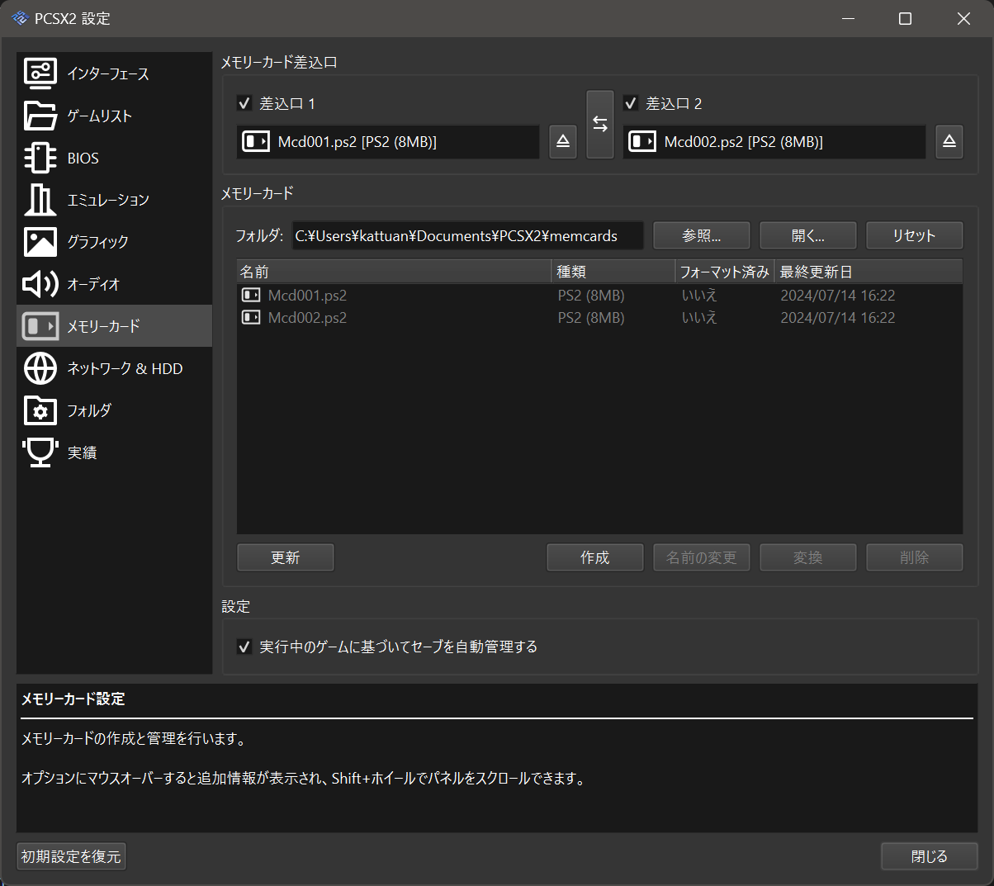Click the 閉じる button
The image size is (994, 886).
(x=930, y=856)
